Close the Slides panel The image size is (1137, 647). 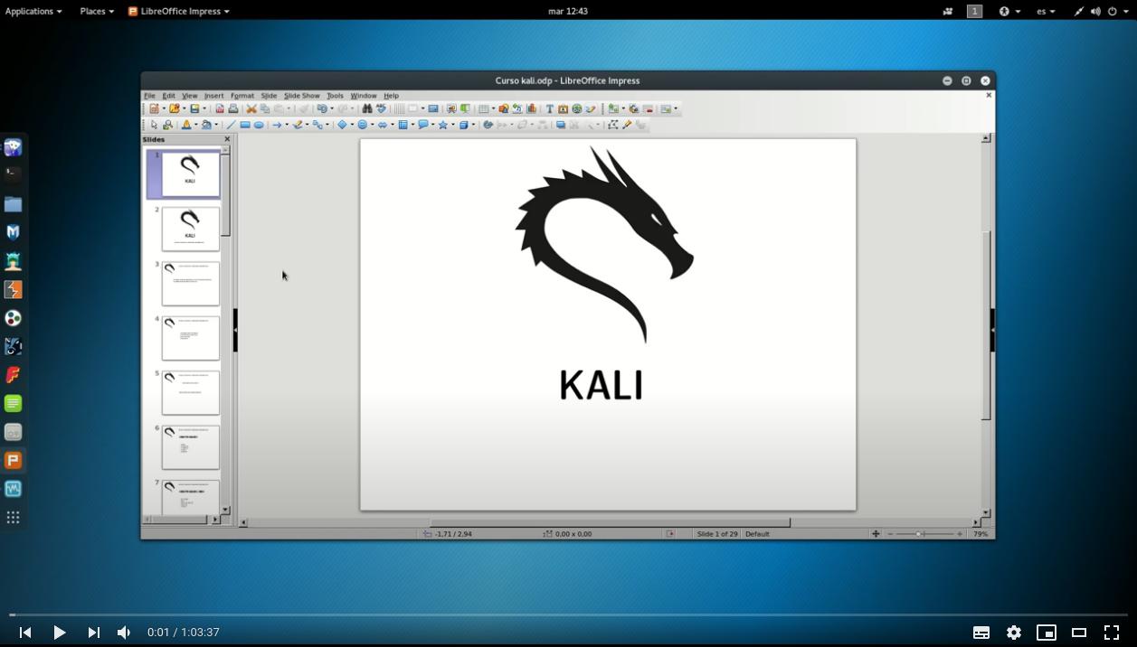tap(227, 139)
